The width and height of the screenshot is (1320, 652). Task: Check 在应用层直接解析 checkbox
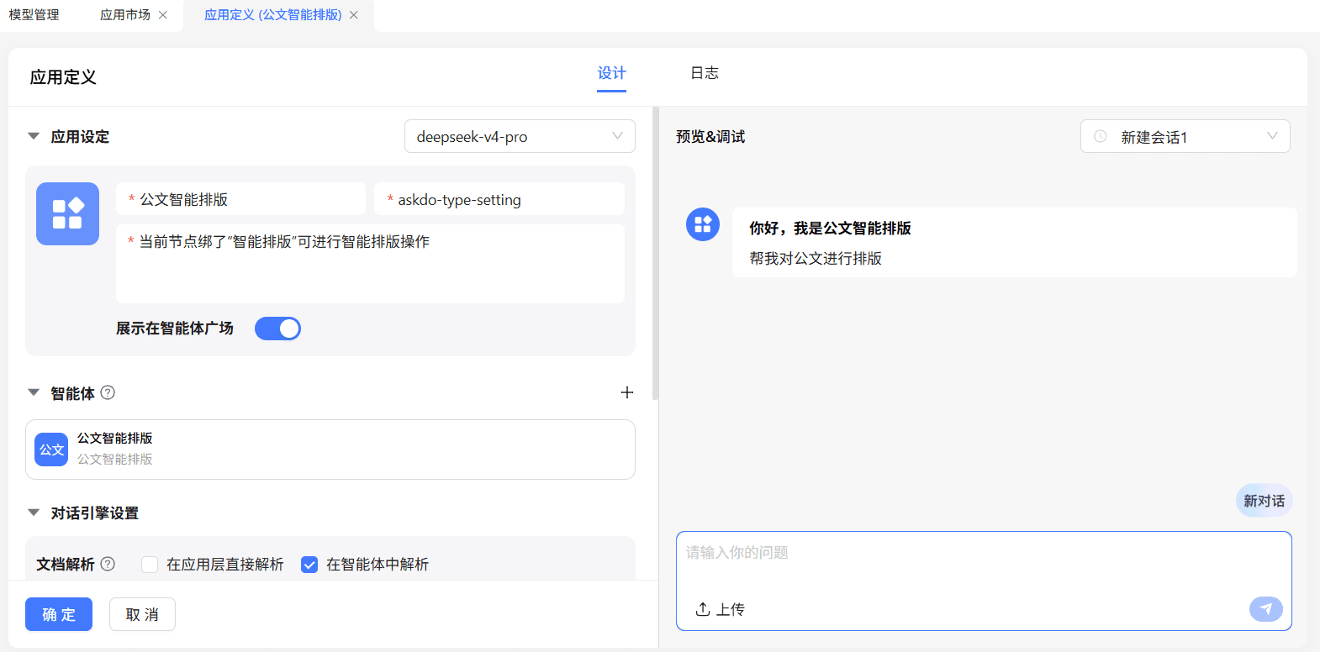click(x=150, y=565)
